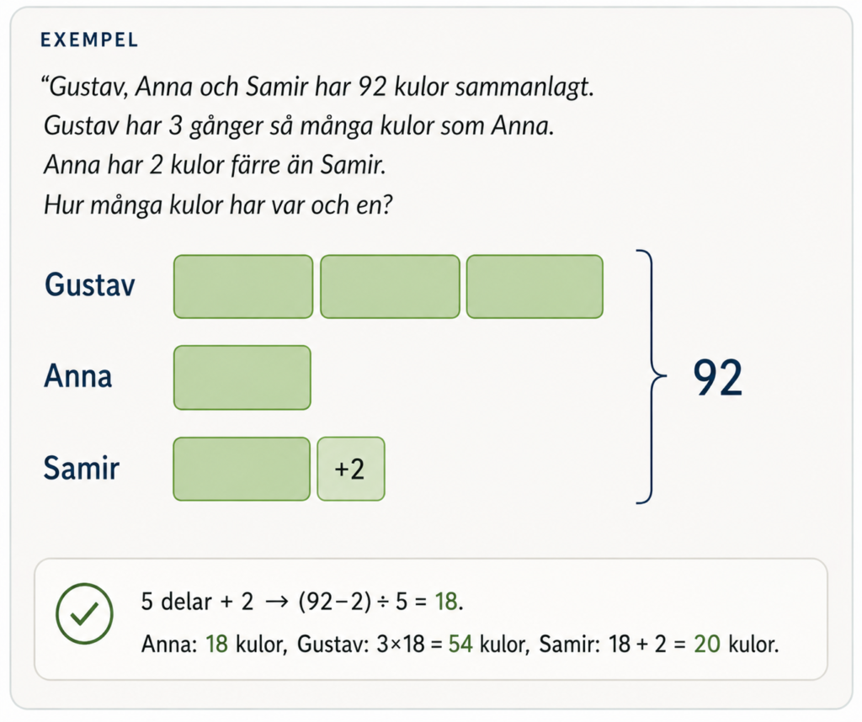Select Gustav's first green block
This screenshot has width=862, height=722.
pyautogui.click(x=243, y=286)
